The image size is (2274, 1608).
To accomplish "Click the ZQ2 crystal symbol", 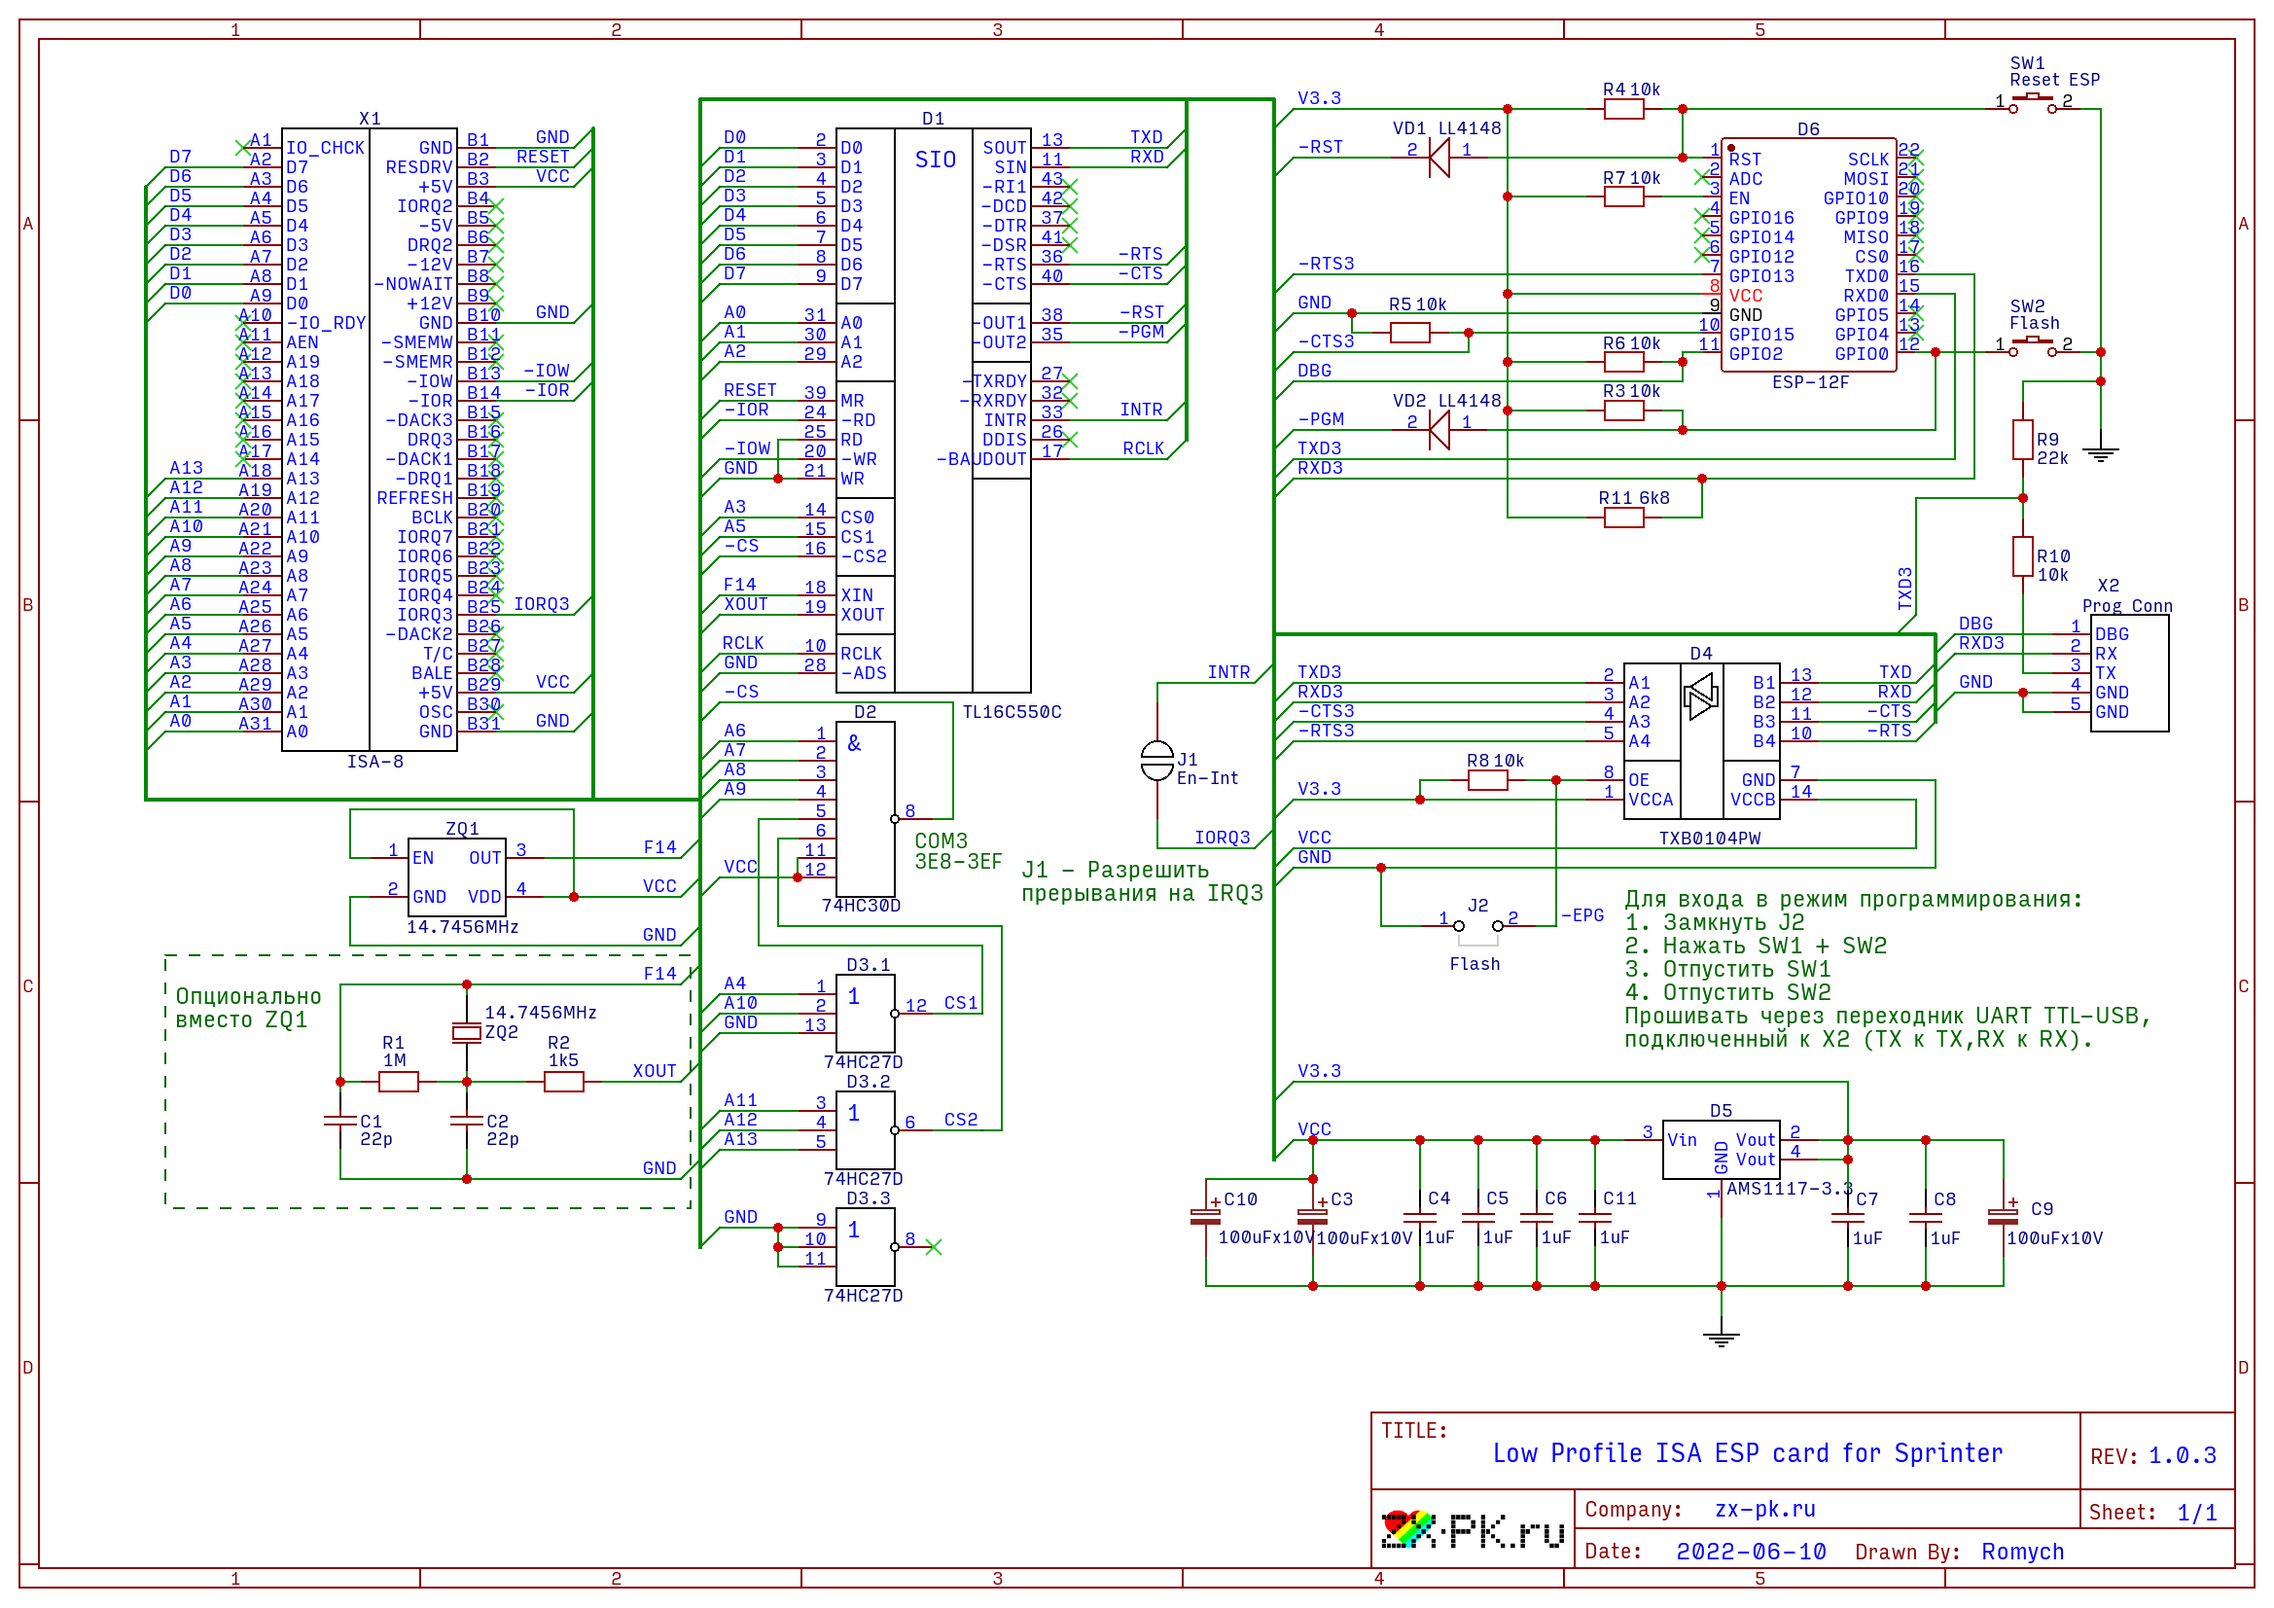I will click(467, 1032).
